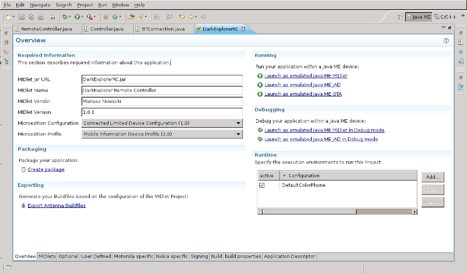
Task: Expand the Debug dropdown arrow
Action: [69, 17]
